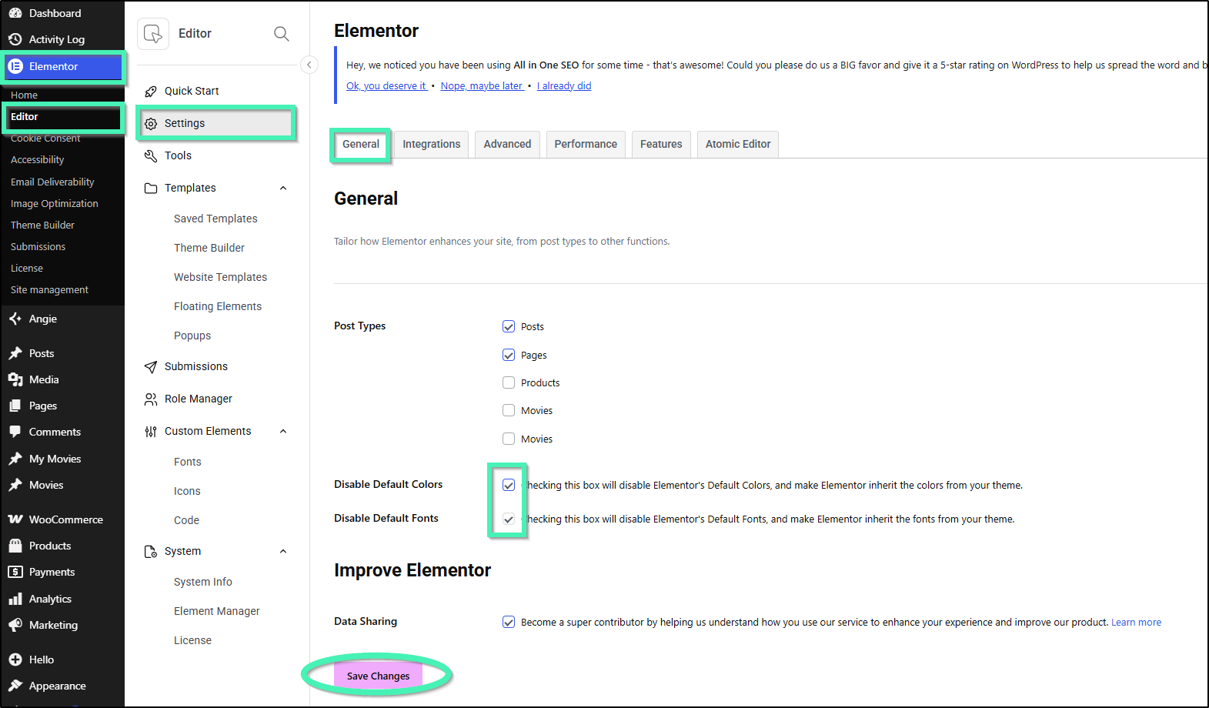Screen dimensions: 1209x708
Task: Open Fonts under Custom Elements
Action: click(x=188, y=463)
